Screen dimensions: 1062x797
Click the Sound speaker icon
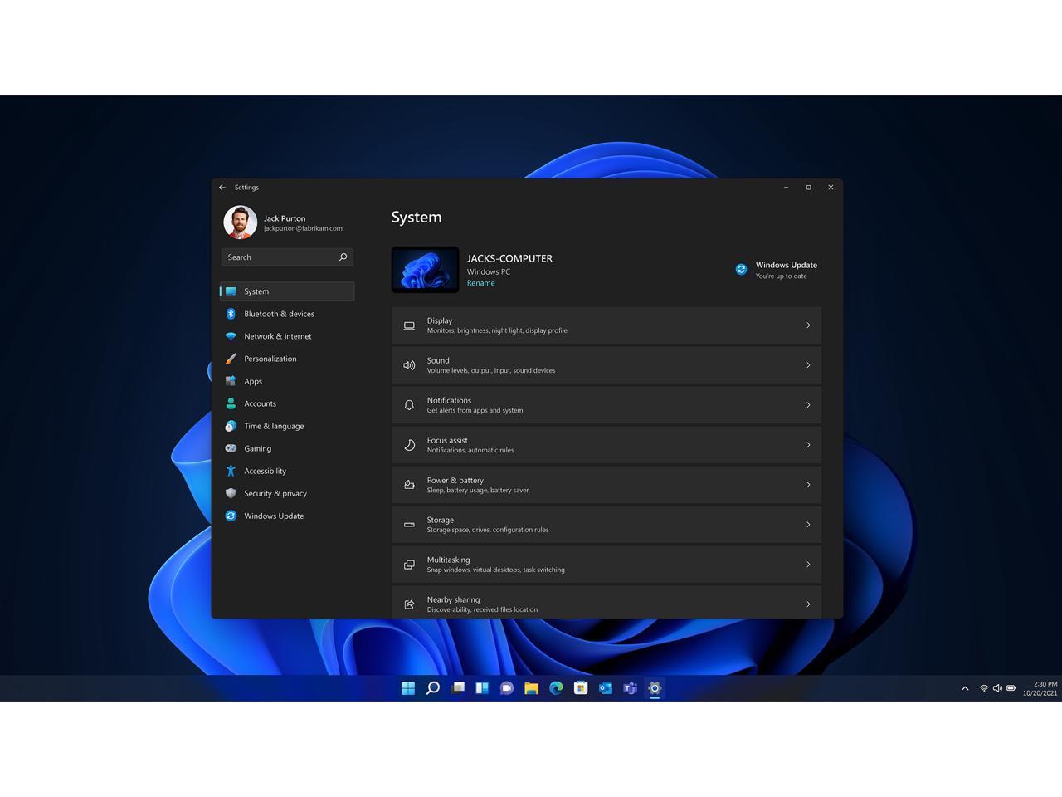tap(409, 365)
